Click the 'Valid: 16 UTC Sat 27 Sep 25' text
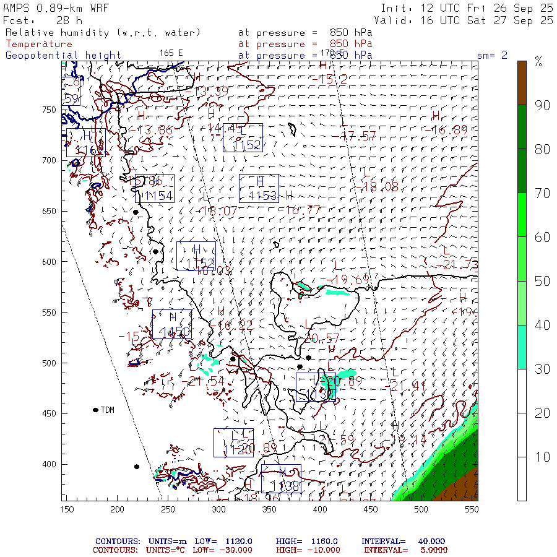This screenshot has height=557, width=557. coord(463,20)
